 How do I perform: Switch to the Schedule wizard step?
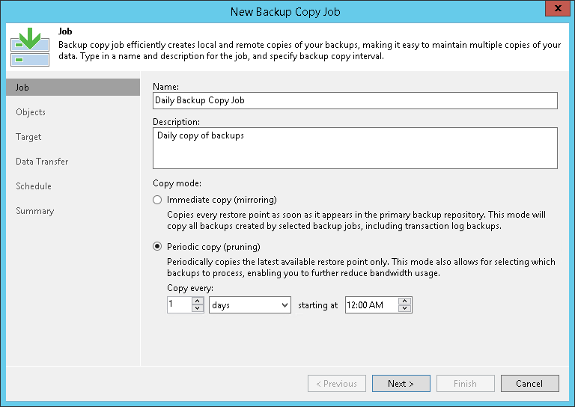[34, 186]
